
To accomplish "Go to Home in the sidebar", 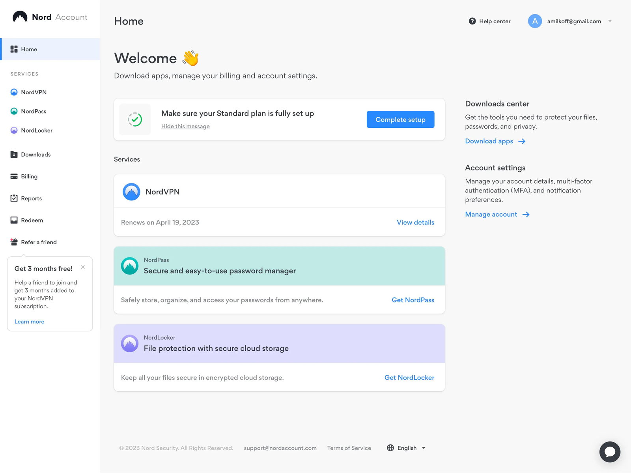I will [50, 49].
